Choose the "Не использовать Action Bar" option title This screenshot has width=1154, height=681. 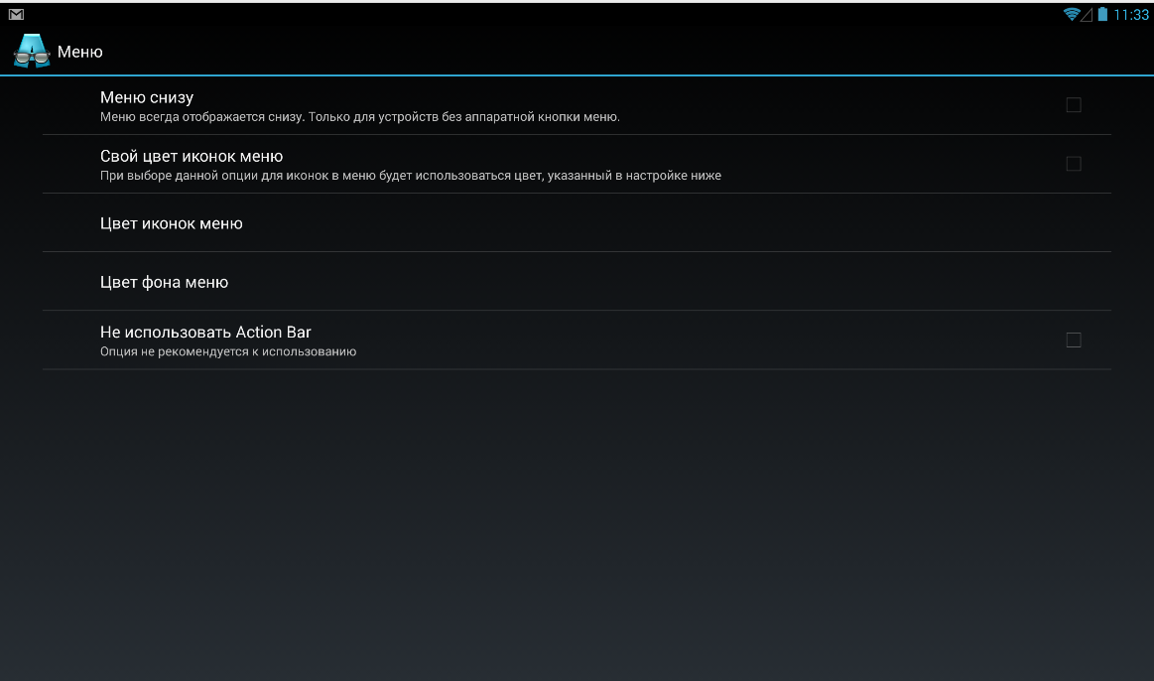pos(205,332)
